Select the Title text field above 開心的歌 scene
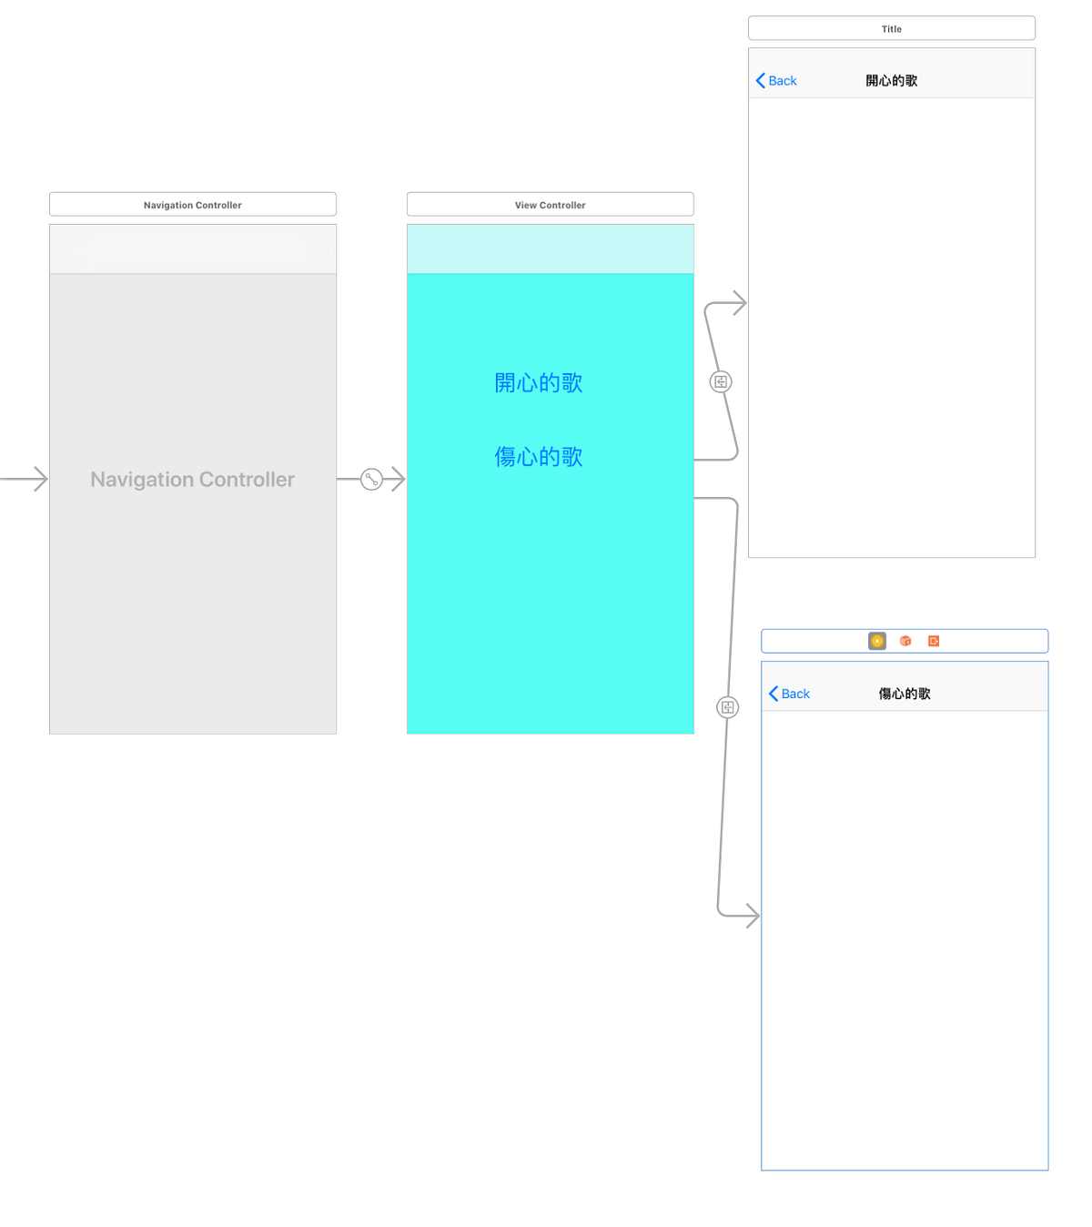 coord(891,28)
